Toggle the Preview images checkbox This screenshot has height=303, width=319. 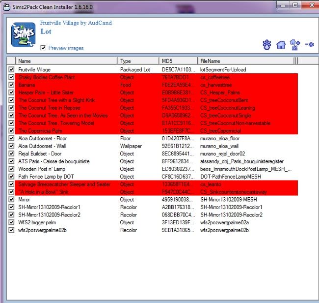pyautogui.click(x=43, y=48)
